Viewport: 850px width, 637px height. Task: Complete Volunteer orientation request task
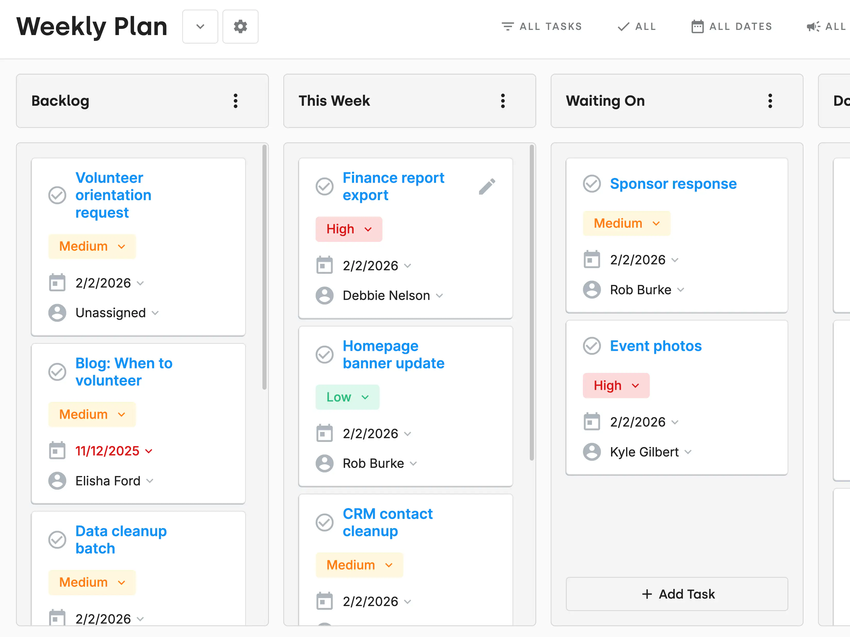(57, 195)
